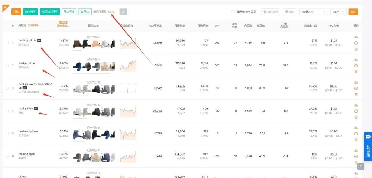This screenshot has width=372, height=178.
Task: Click the image scrollbar under reading chair products
Action: 81,164
